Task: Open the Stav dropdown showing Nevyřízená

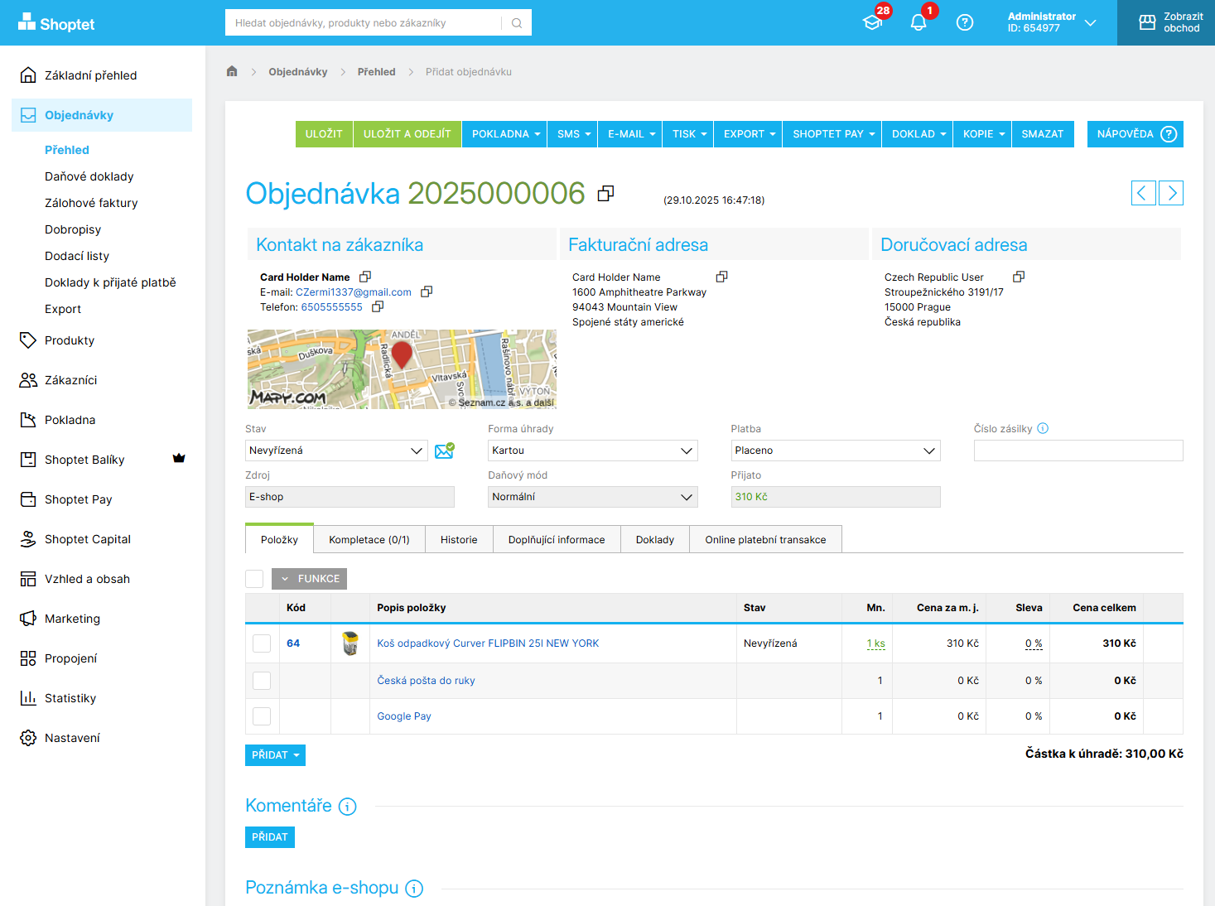Action: 336,451
